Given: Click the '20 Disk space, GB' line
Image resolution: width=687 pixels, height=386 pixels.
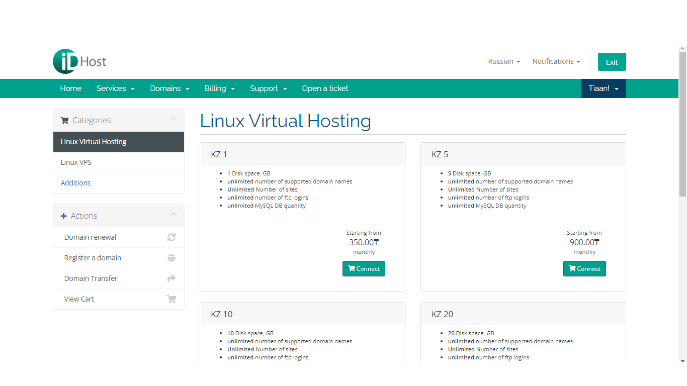Looking at the screenshot, I should click(471, 333).
